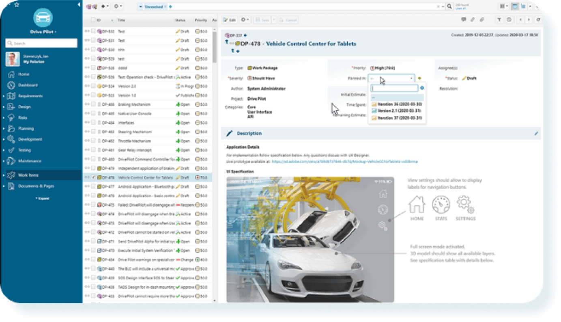Open the Adobe XD live prototype link

click(x=344, y=162)
